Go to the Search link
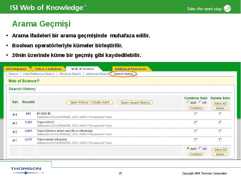Screen dimensions: 241x181 pyautogui.click(x=13, y=74)
